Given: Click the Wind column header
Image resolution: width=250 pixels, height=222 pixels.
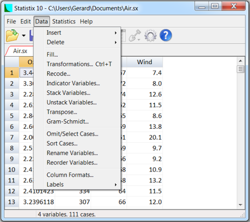Looking at the screenshot, I should click(x=145, y=62).
